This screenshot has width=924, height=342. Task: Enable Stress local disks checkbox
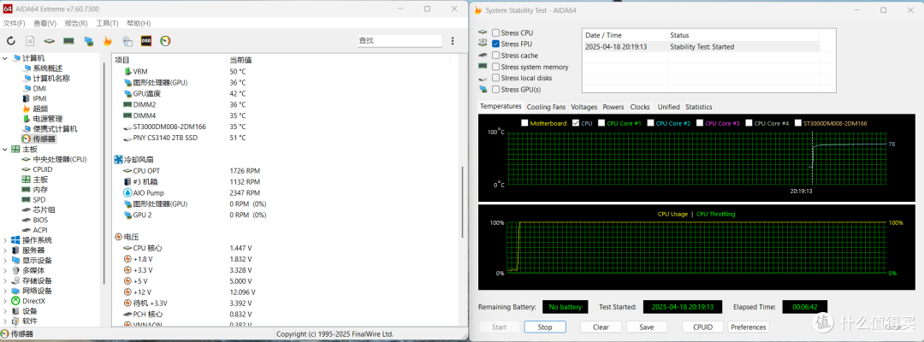[495, 79]
